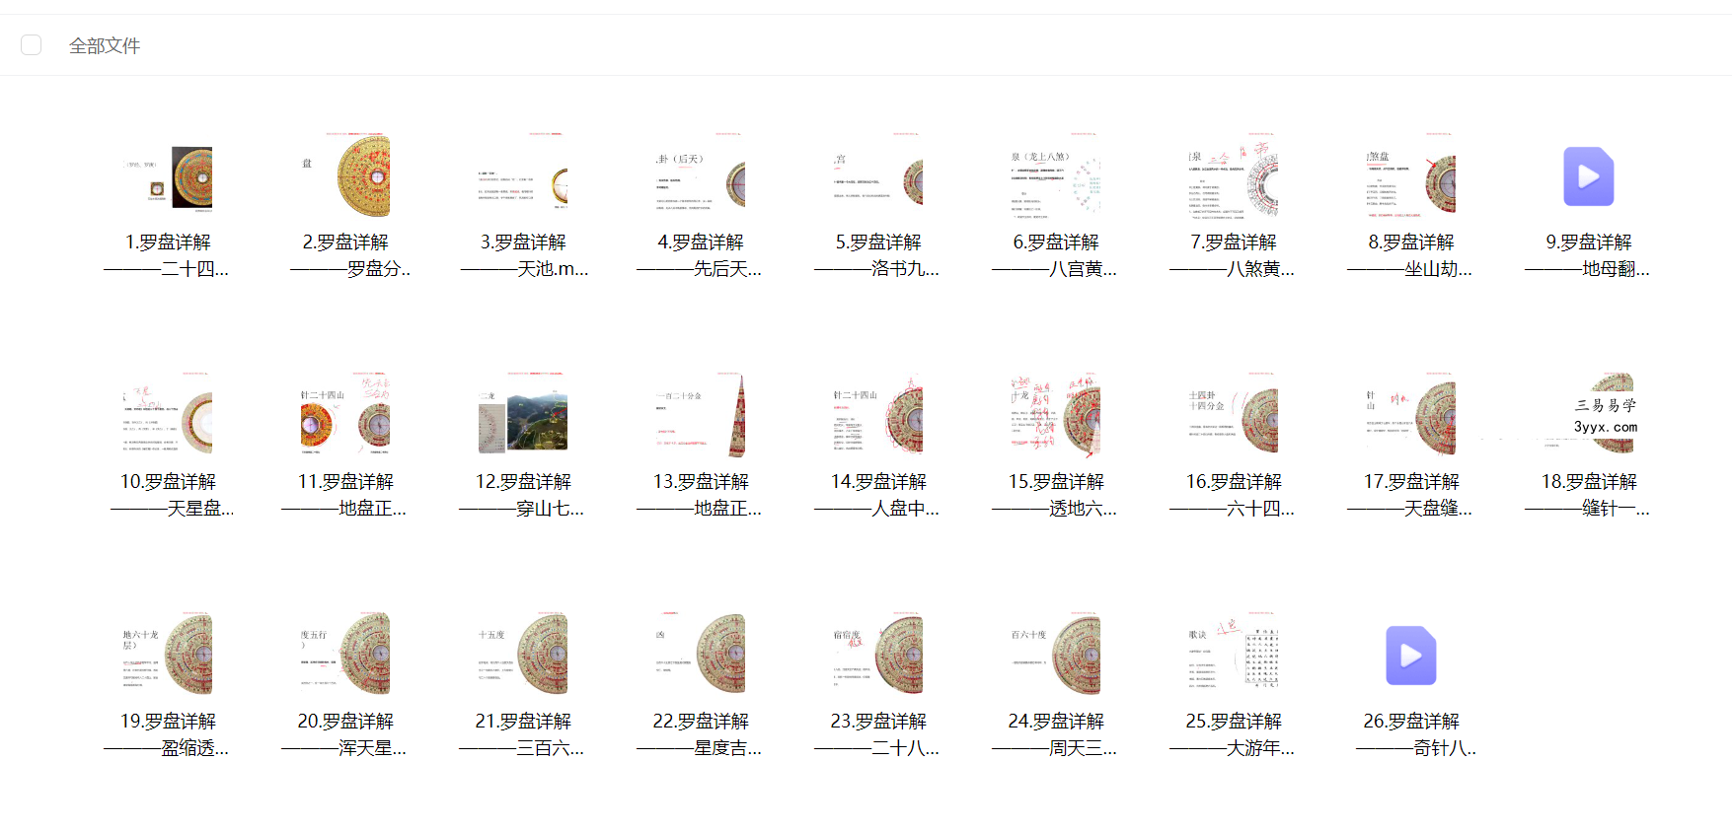This screenshot has width=1732, height=831.
Task: Open thumbnail of 22.罗盘详解 file
Action: click(701, 656)
